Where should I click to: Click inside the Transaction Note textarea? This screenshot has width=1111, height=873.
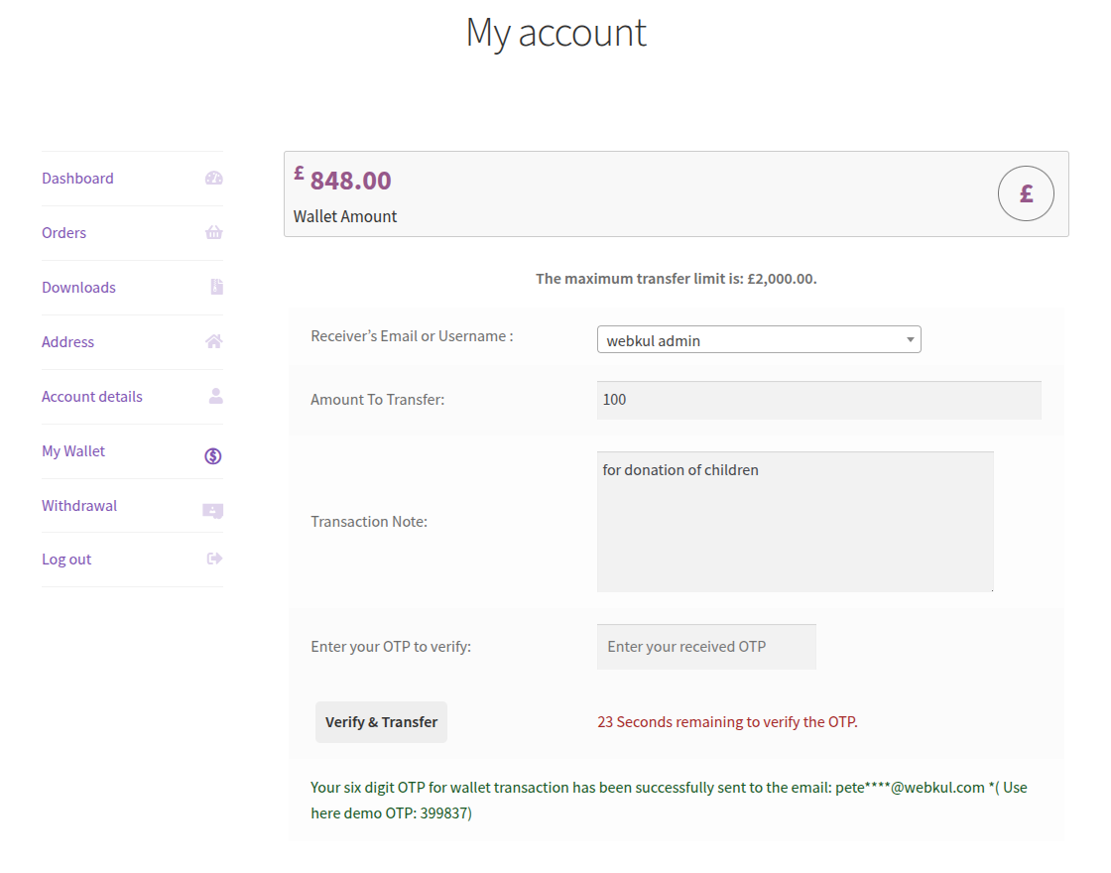(x=795, y=522)
